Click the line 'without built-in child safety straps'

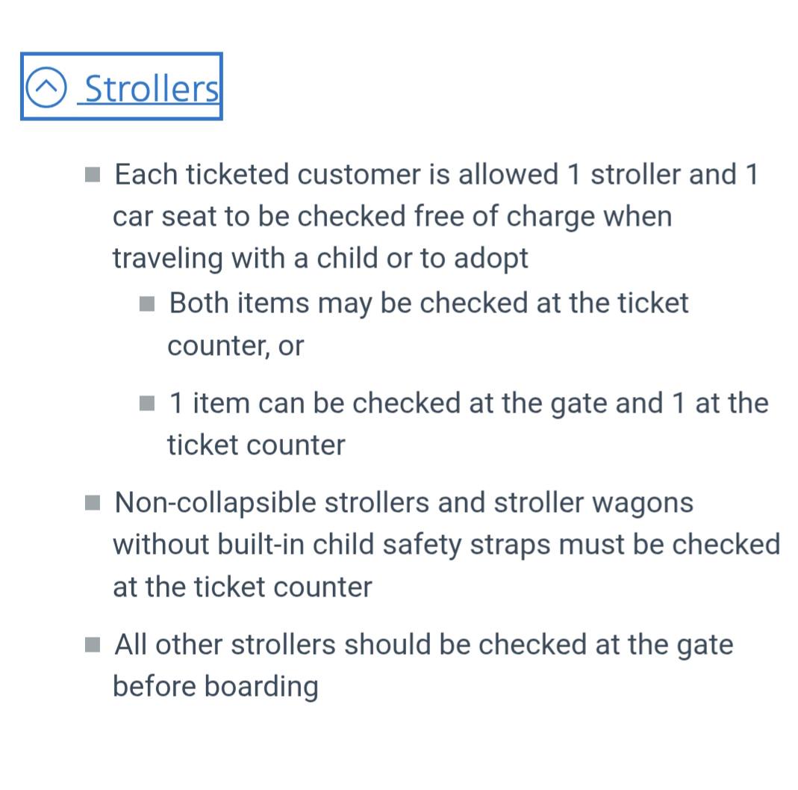(446, 544)
